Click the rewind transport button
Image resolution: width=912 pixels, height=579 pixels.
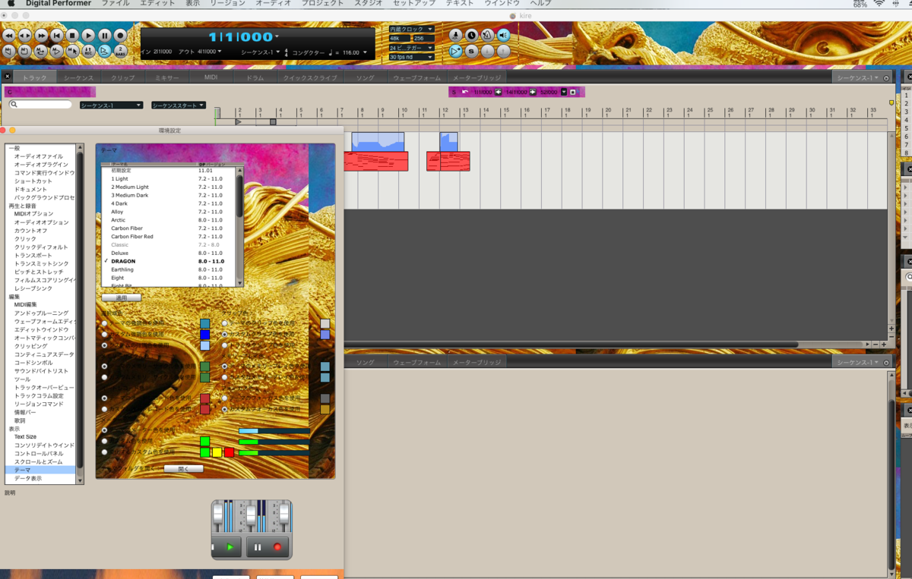coord(8,36)
